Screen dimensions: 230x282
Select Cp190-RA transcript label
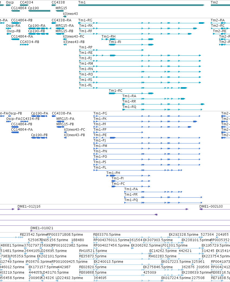tap(37, 26)
